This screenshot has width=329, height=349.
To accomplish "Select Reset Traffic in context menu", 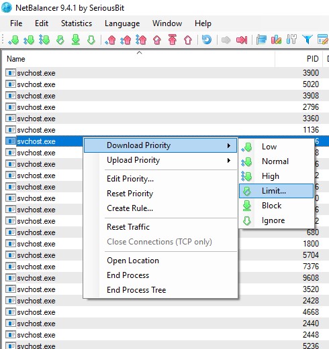I will 160,227.
